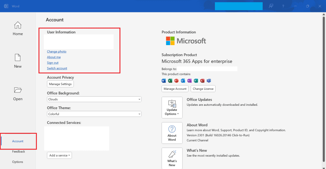Click the Update Options button
This screenshot has width=326, height=169.
click(172, 107)
